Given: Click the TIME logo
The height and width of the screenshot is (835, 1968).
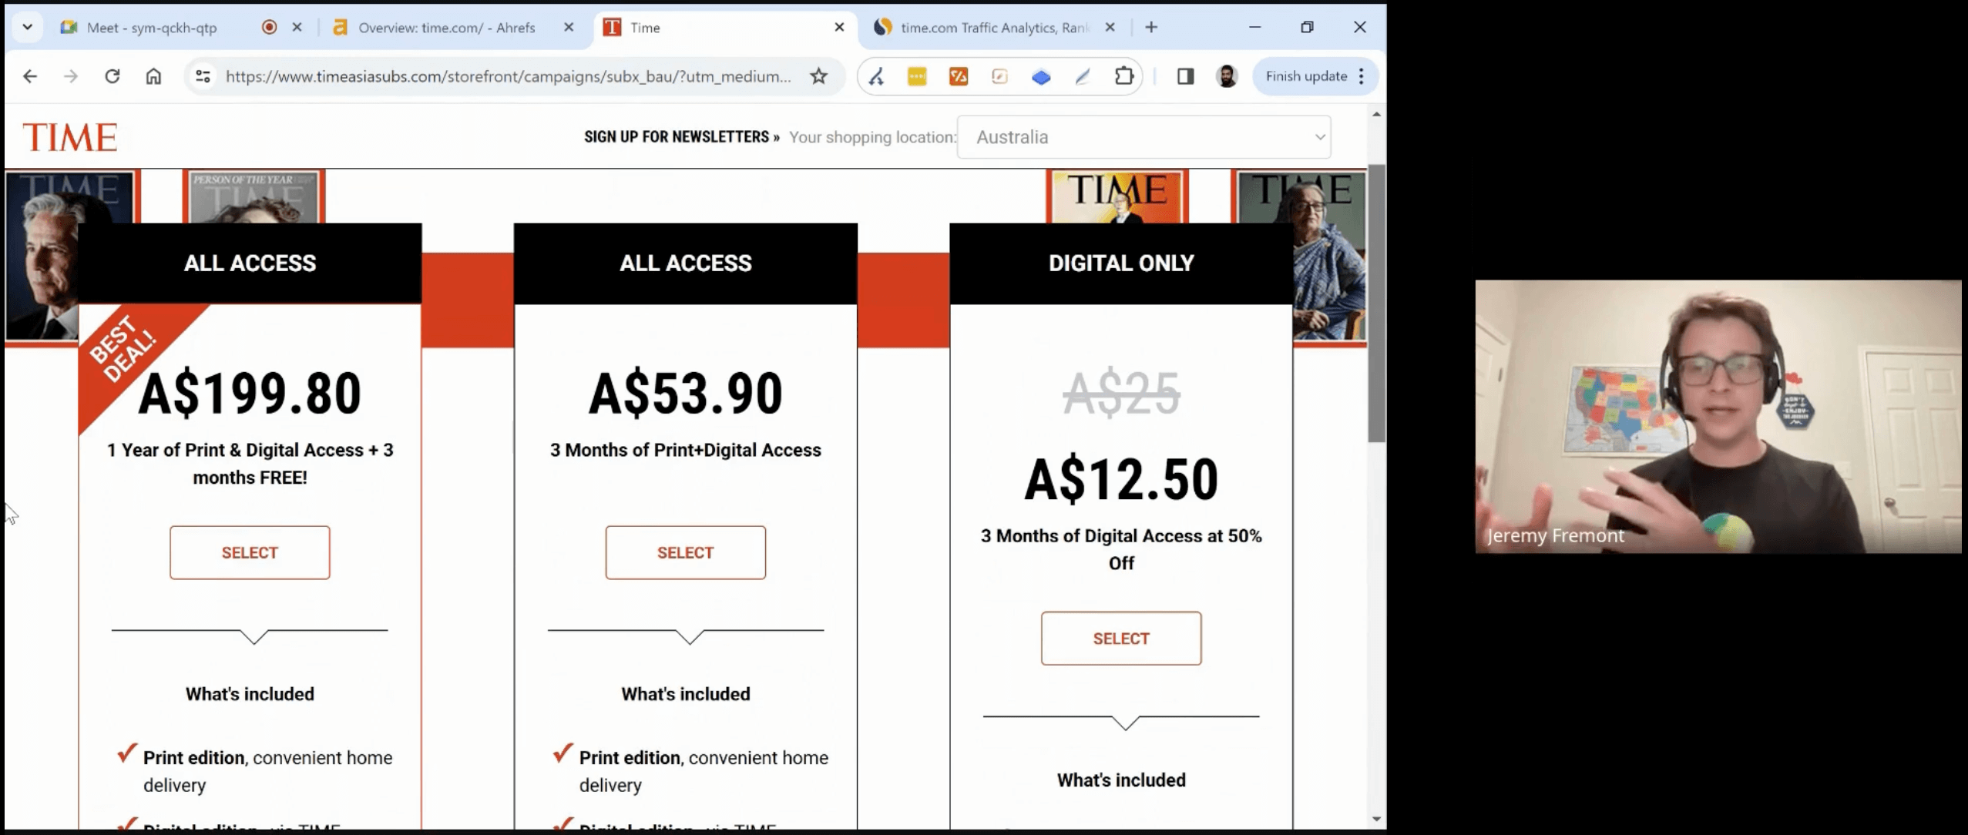Looking at the screenshot, I should 70,137.
